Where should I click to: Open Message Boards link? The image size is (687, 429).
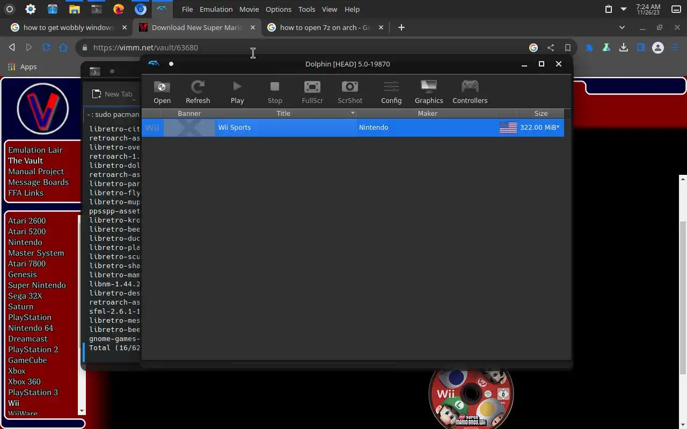pos(38,182)
